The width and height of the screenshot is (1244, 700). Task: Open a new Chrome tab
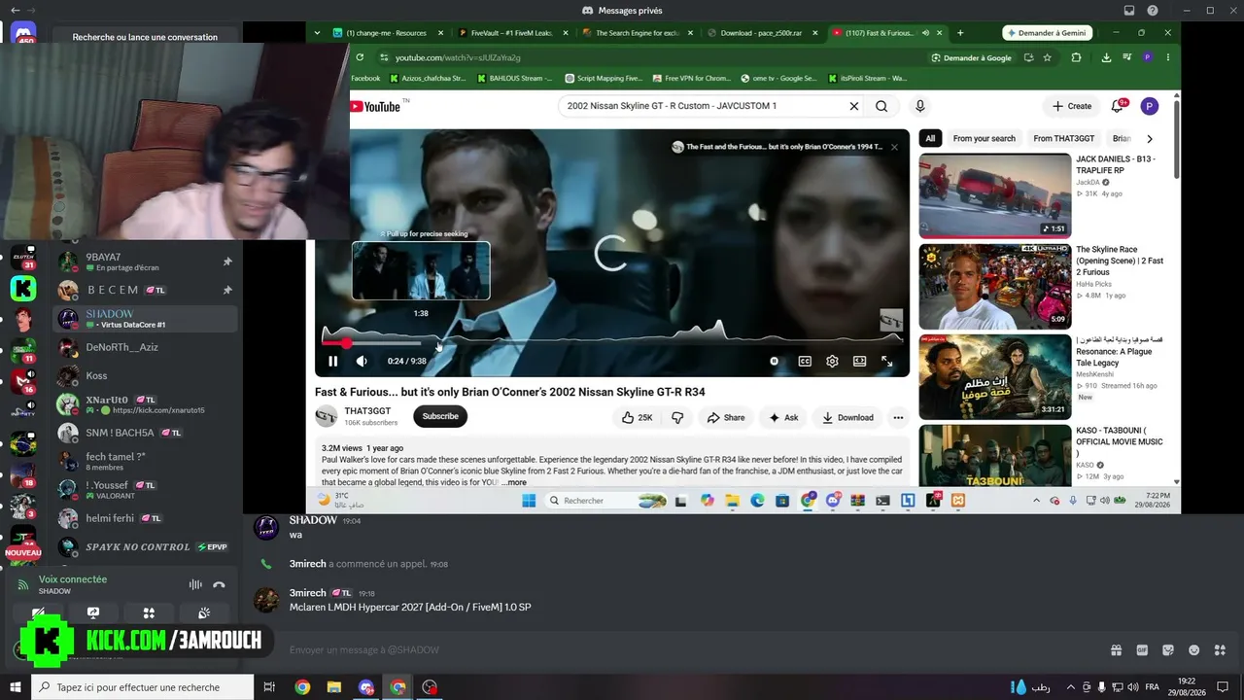pos(960,32)
